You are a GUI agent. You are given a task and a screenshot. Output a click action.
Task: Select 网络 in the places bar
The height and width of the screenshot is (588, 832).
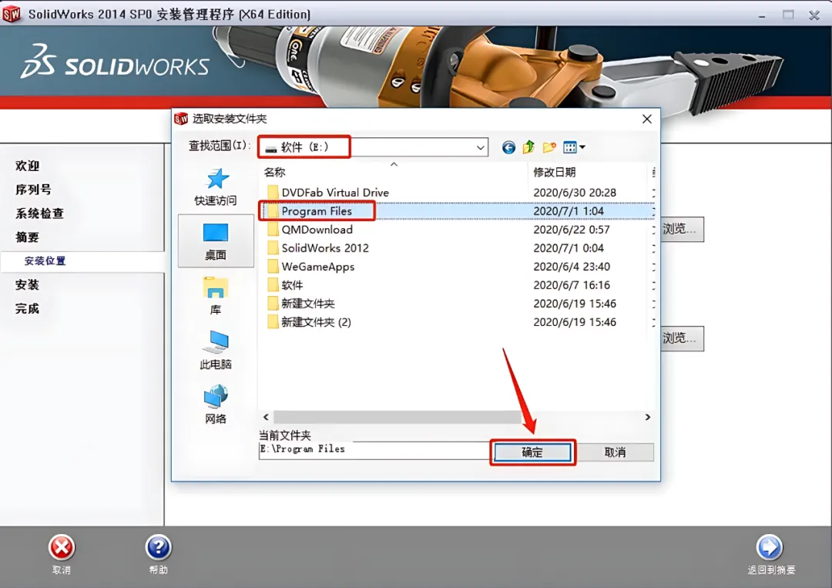coord(216,405)
